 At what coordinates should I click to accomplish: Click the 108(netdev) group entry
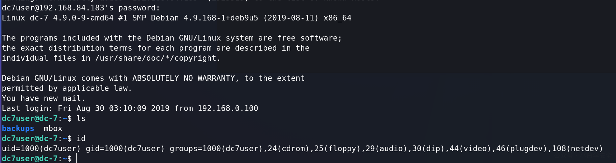pyautogui.click(x=578, y=149)
